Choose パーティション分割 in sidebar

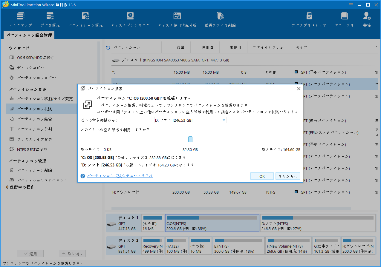tap(30, 129)
